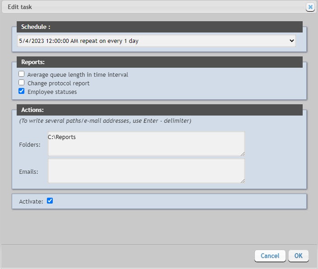
Task: Click the Enter-delimiter hint text
Action: click(105, 121)
